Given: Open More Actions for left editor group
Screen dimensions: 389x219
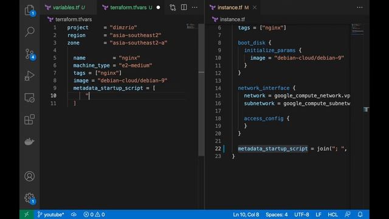Looking at the screenshot, I should (194, 7).
